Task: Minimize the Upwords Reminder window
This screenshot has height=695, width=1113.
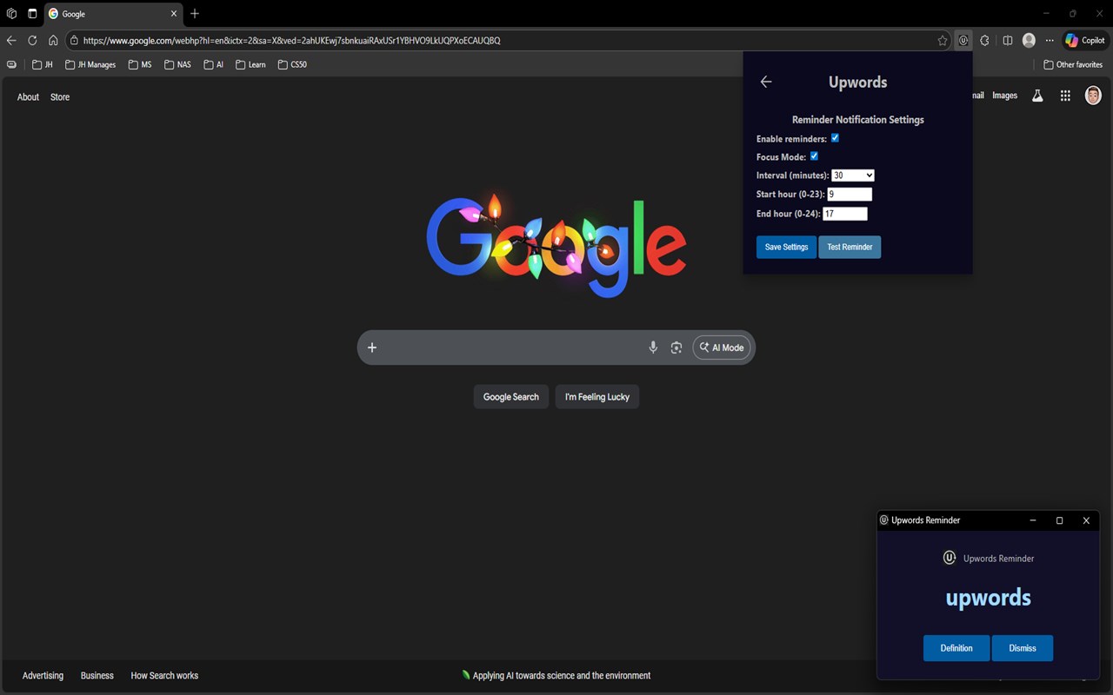Action: (1033, 520)
